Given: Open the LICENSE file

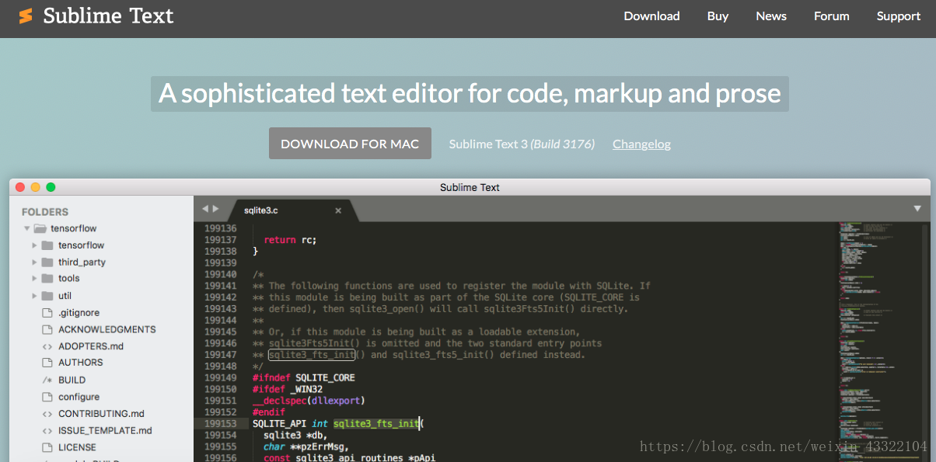Looking at the screenshot, I should coord(78,447).
